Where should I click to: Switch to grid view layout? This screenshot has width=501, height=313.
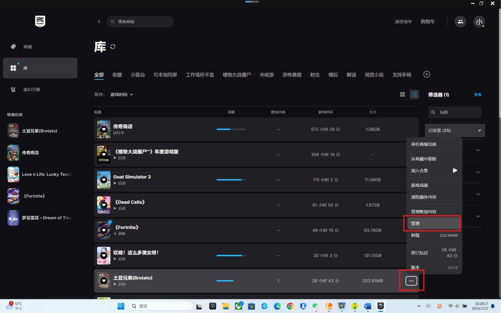pyautogui.click(x=402, y=94)
